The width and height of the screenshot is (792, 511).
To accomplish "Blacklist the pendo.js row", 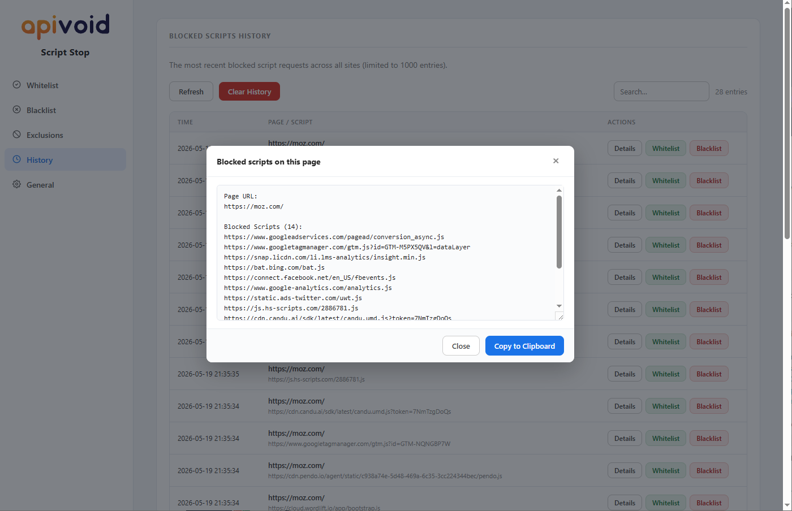I will click(709, 471).
